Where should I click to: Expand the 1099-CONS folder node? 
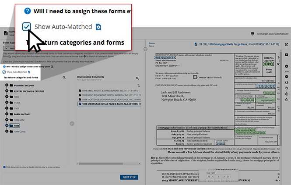coord(7,131)
